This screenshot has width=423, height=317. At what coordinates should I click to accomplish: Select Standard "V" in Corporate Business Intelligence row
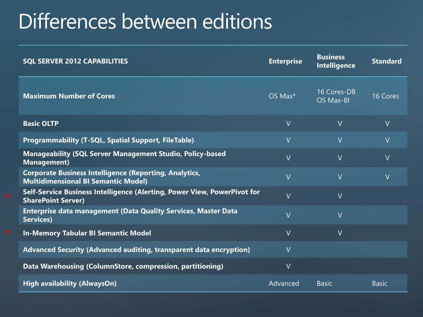pos(387,177)
